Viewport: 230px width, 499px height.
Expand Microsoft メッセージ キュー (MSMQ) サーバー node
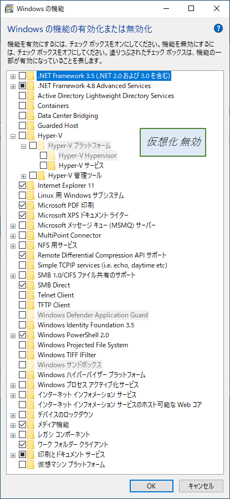point(13,226)
